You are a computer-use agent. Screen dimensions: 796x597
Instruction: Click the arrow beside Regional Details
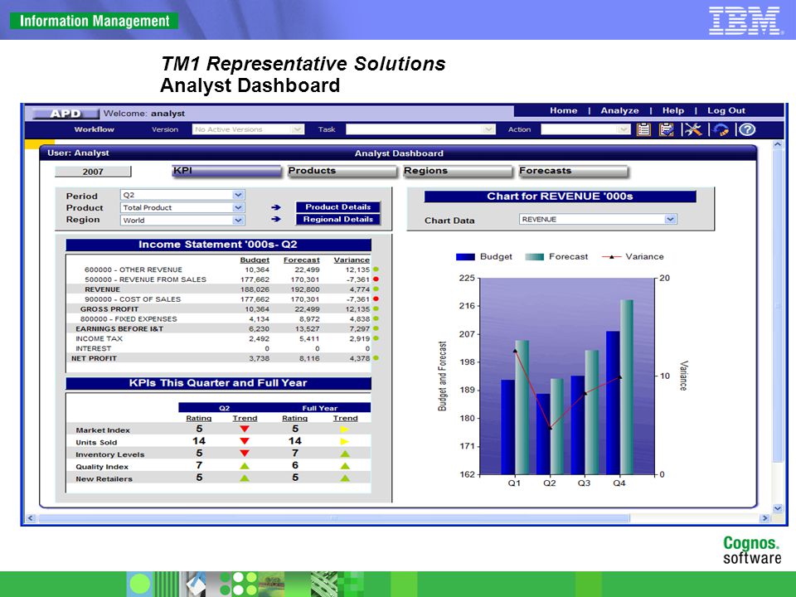tap(275, 219)
